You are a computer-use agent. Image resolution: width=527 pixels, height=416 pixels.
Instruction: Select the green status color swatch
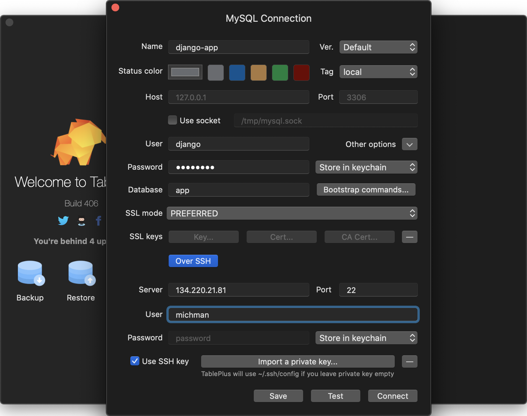[280, 72]
